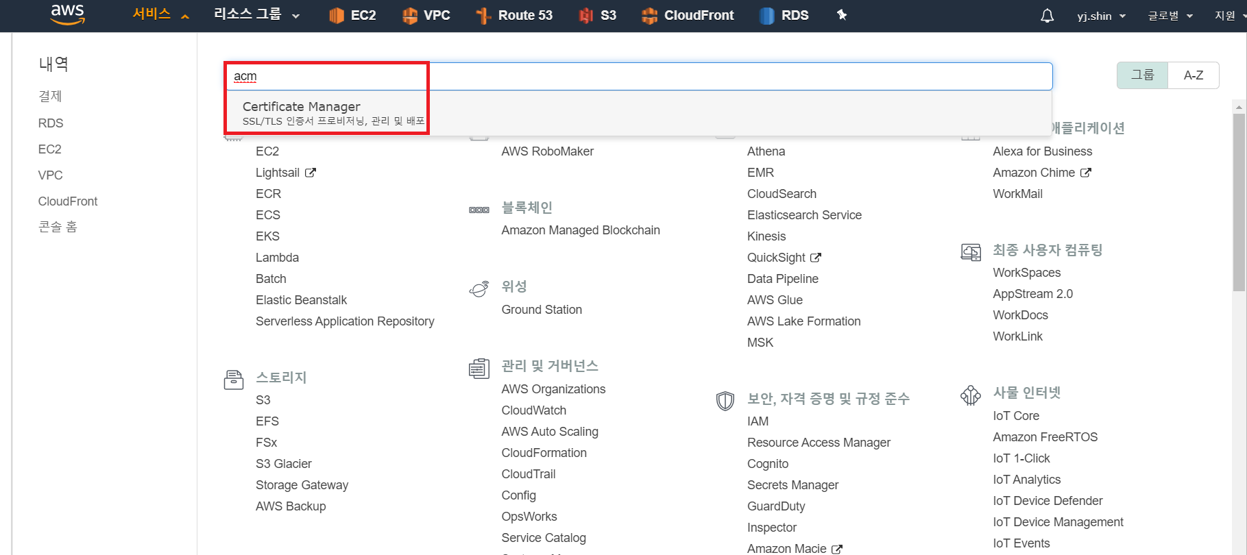Viewport: 1247px width, 555px height.
Task: Click the satellite category icon
Action: [x=479, y=288]
